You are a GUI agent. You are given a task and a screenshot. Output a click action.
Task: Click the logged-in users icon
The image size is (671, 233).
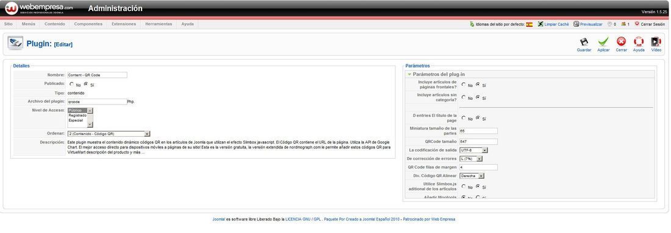coord(623,24)
